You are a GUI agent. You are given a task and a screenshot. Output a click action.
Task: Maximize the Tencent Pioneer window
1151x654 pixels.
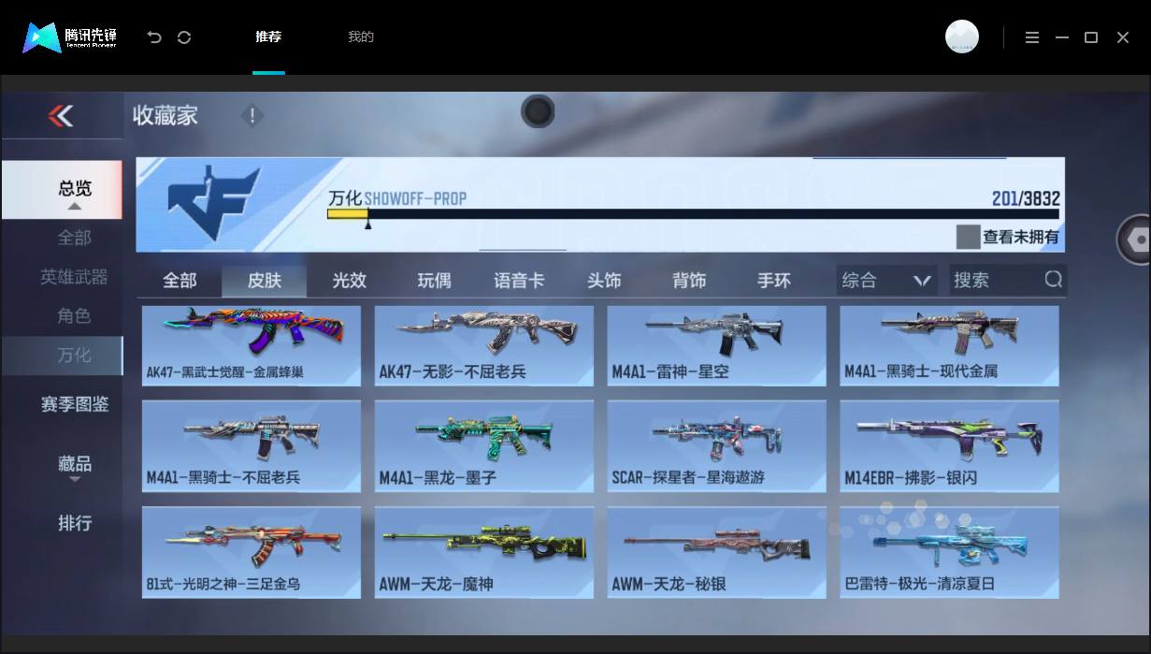pos(1091,37)
